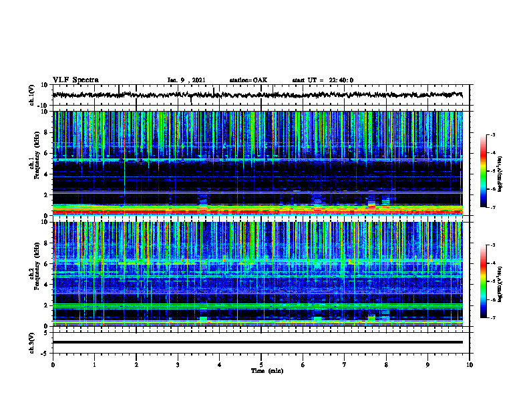Click the "-7" label on ch.2 colorbar
Viewport: 529px width, 409px height.
[x=493, y=317]
